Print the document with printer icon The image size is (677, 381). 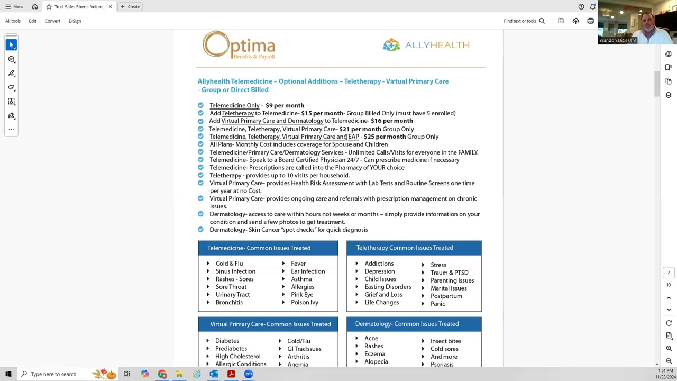pos(590,21)
